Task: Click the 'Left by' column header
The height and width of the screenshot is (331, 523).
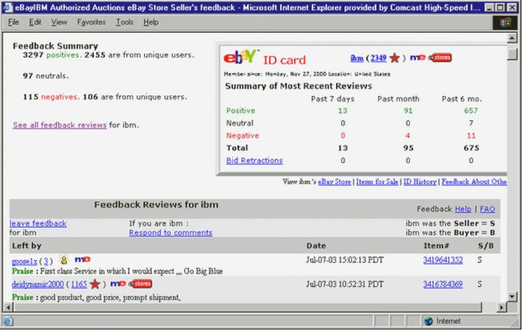Action: pos(26,246)
